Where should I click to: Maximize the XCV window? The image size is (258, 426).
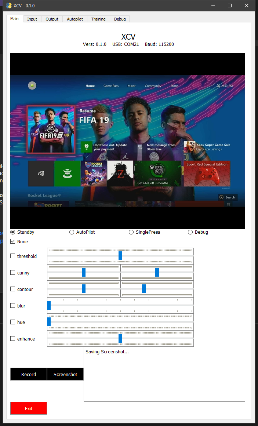230,6
